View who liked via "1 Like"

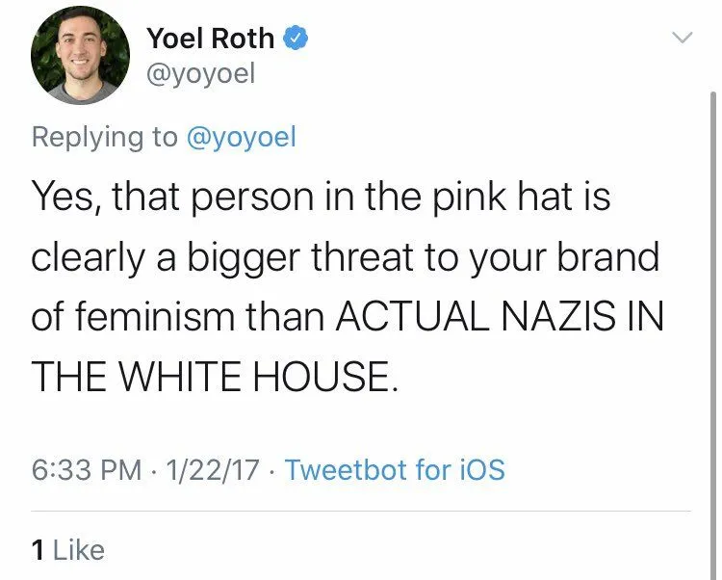pyautogui.click(x=67, y=550)
